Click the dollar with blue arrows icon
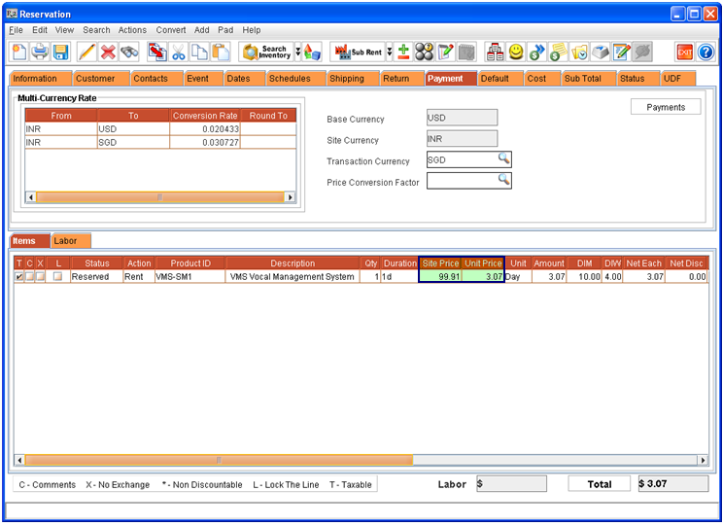Image resolution: width=723 pixels, height=526 pixels. pyautogui.click(x=536, y=53)
